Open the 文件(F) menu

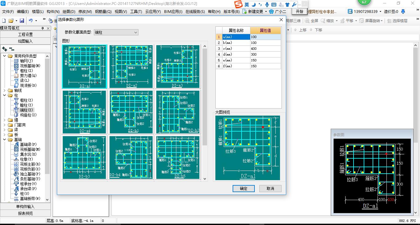8,12
